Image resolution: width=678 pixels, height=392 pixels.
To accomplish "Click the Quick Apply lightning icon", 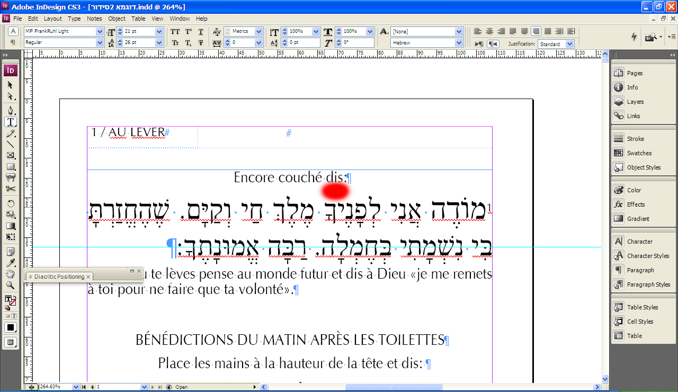I will pyautogui.click(x=634, y=37).
